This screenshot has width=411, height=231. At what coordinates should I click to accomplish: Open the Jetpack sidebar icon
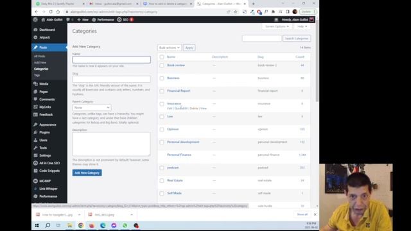pos(35,37)
